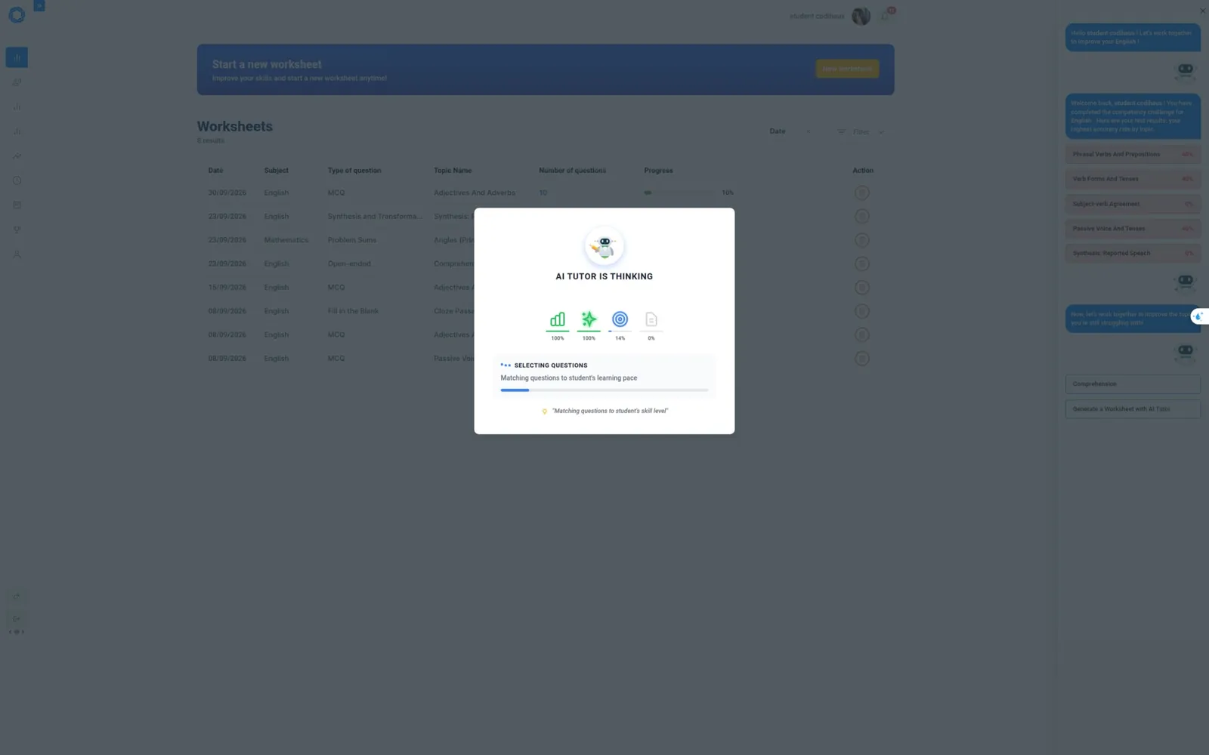The height and width of the screenshot is (755, 1209).
Task: Click Generate a Worksheet with AI Tutor
Action: pyautogui.click(x=1133, y=409)
